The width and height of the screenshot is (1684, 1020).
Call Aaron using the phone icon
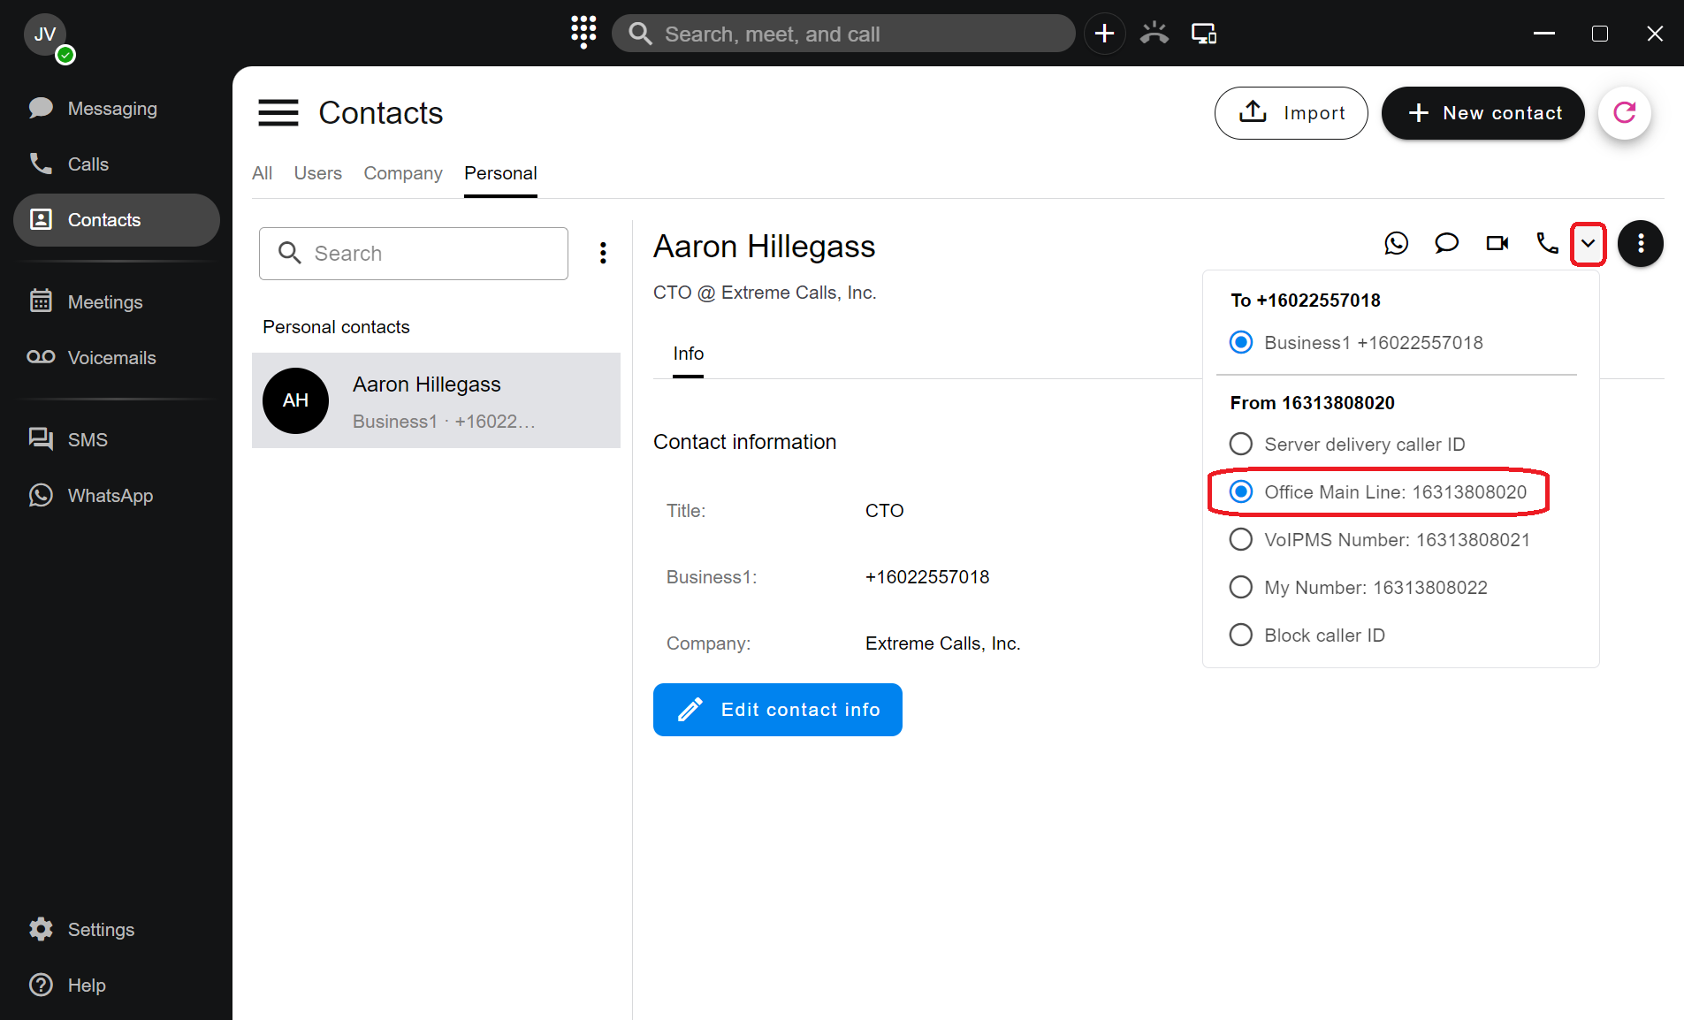1546,243
